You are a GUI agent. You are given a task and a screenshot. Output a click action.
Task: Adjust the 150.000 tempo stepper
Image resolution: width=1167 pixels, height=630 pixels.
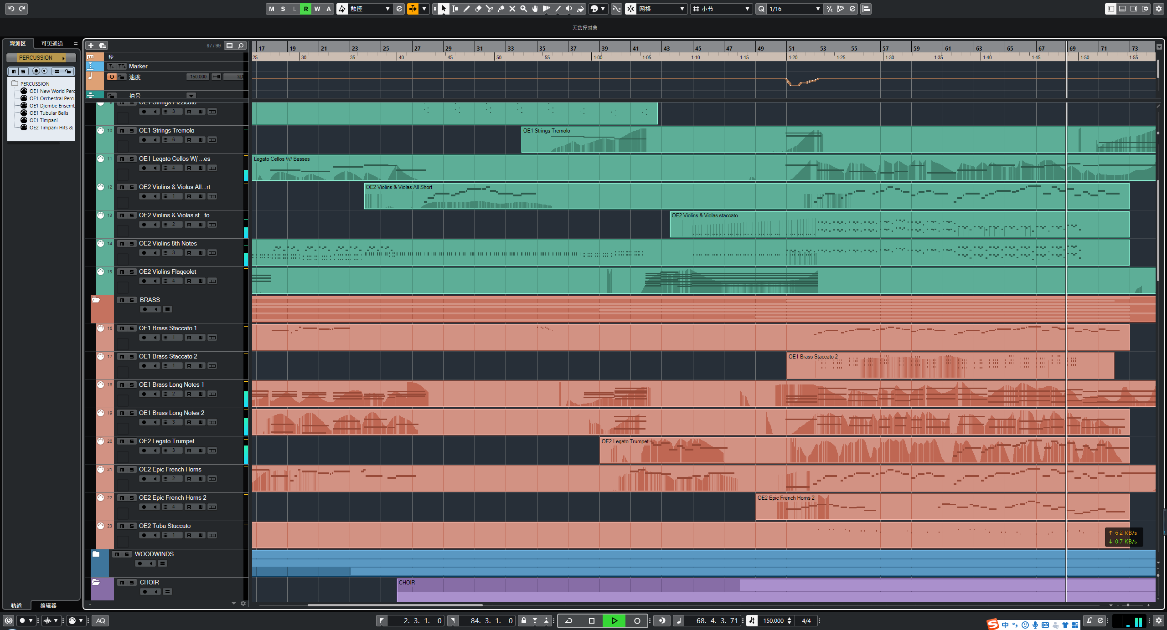tap(790, 620)
